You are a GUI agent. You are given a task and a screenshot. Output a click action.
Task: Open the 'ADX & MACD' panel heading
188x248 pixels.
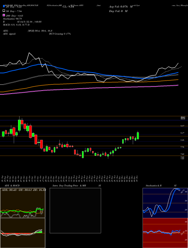[12, 186]
